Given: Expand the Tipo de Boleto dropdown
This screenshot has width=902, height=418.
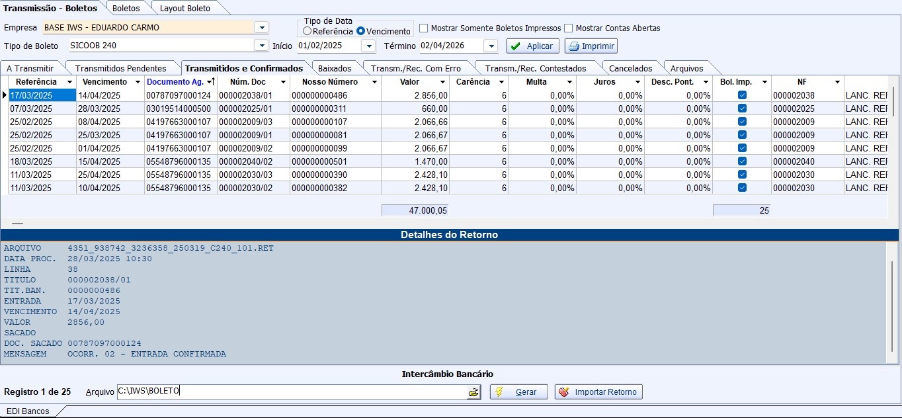Looking at the screenshot, I should click(261, 46).
